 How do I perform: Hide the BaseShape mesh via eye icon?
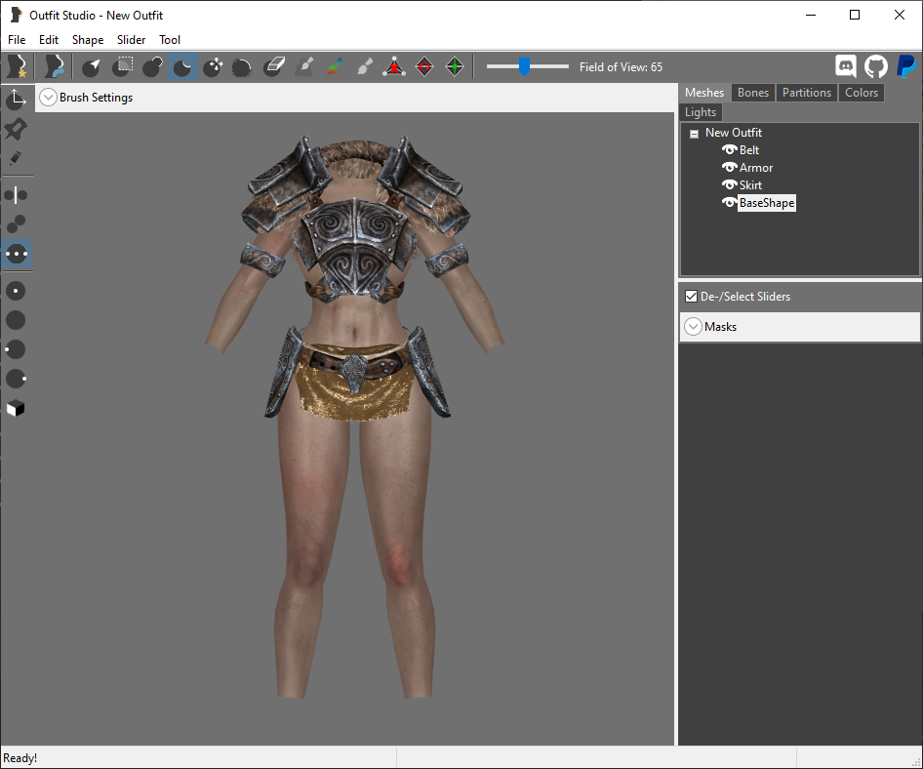[x=730, y=203]
